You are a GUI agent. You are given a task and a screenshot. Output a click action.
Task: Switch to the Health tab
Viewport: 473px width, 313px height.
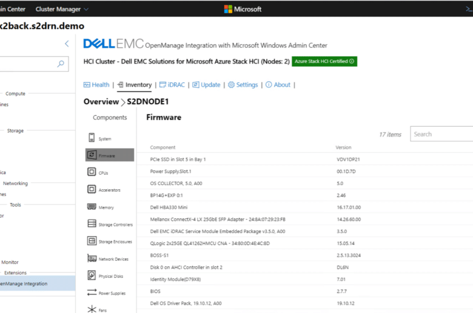pos(96,85)
